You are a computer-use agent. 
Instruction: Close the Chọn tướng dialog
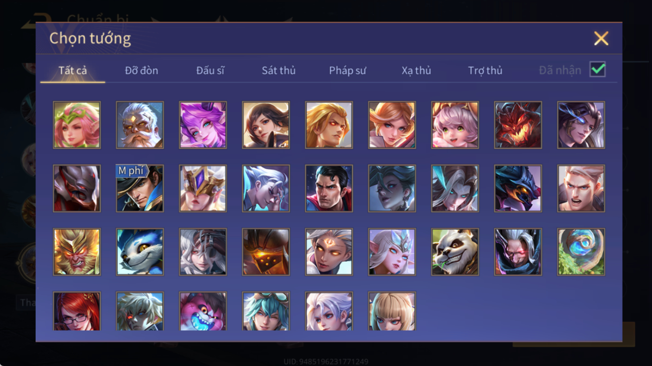pos(601,39)
